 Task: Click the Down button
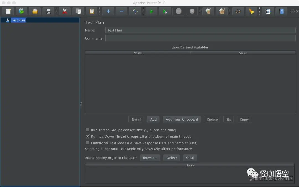(x=245, y=119)
